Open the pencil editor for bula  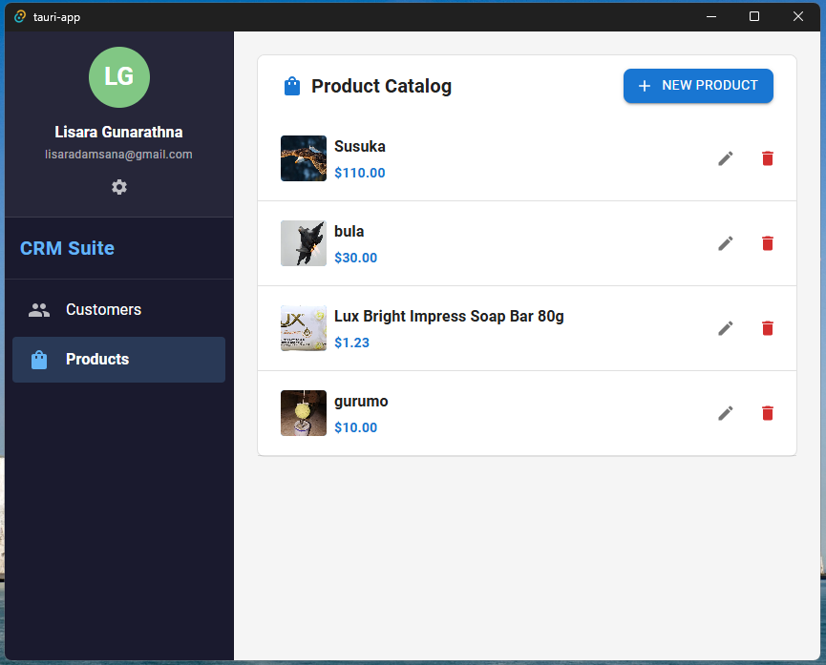[725, 243]
